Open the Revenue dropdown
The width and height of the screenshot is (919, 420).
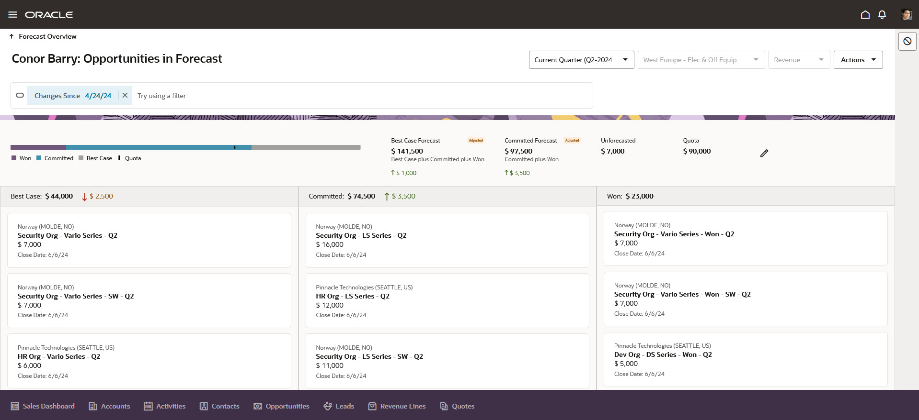click(799, 60)
